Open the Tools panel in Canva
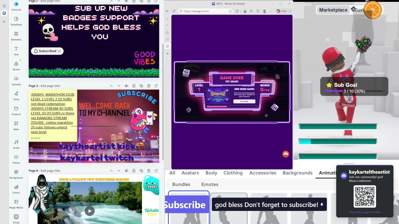This screenshot has width=399, height=224. click(x=16, y=96)
